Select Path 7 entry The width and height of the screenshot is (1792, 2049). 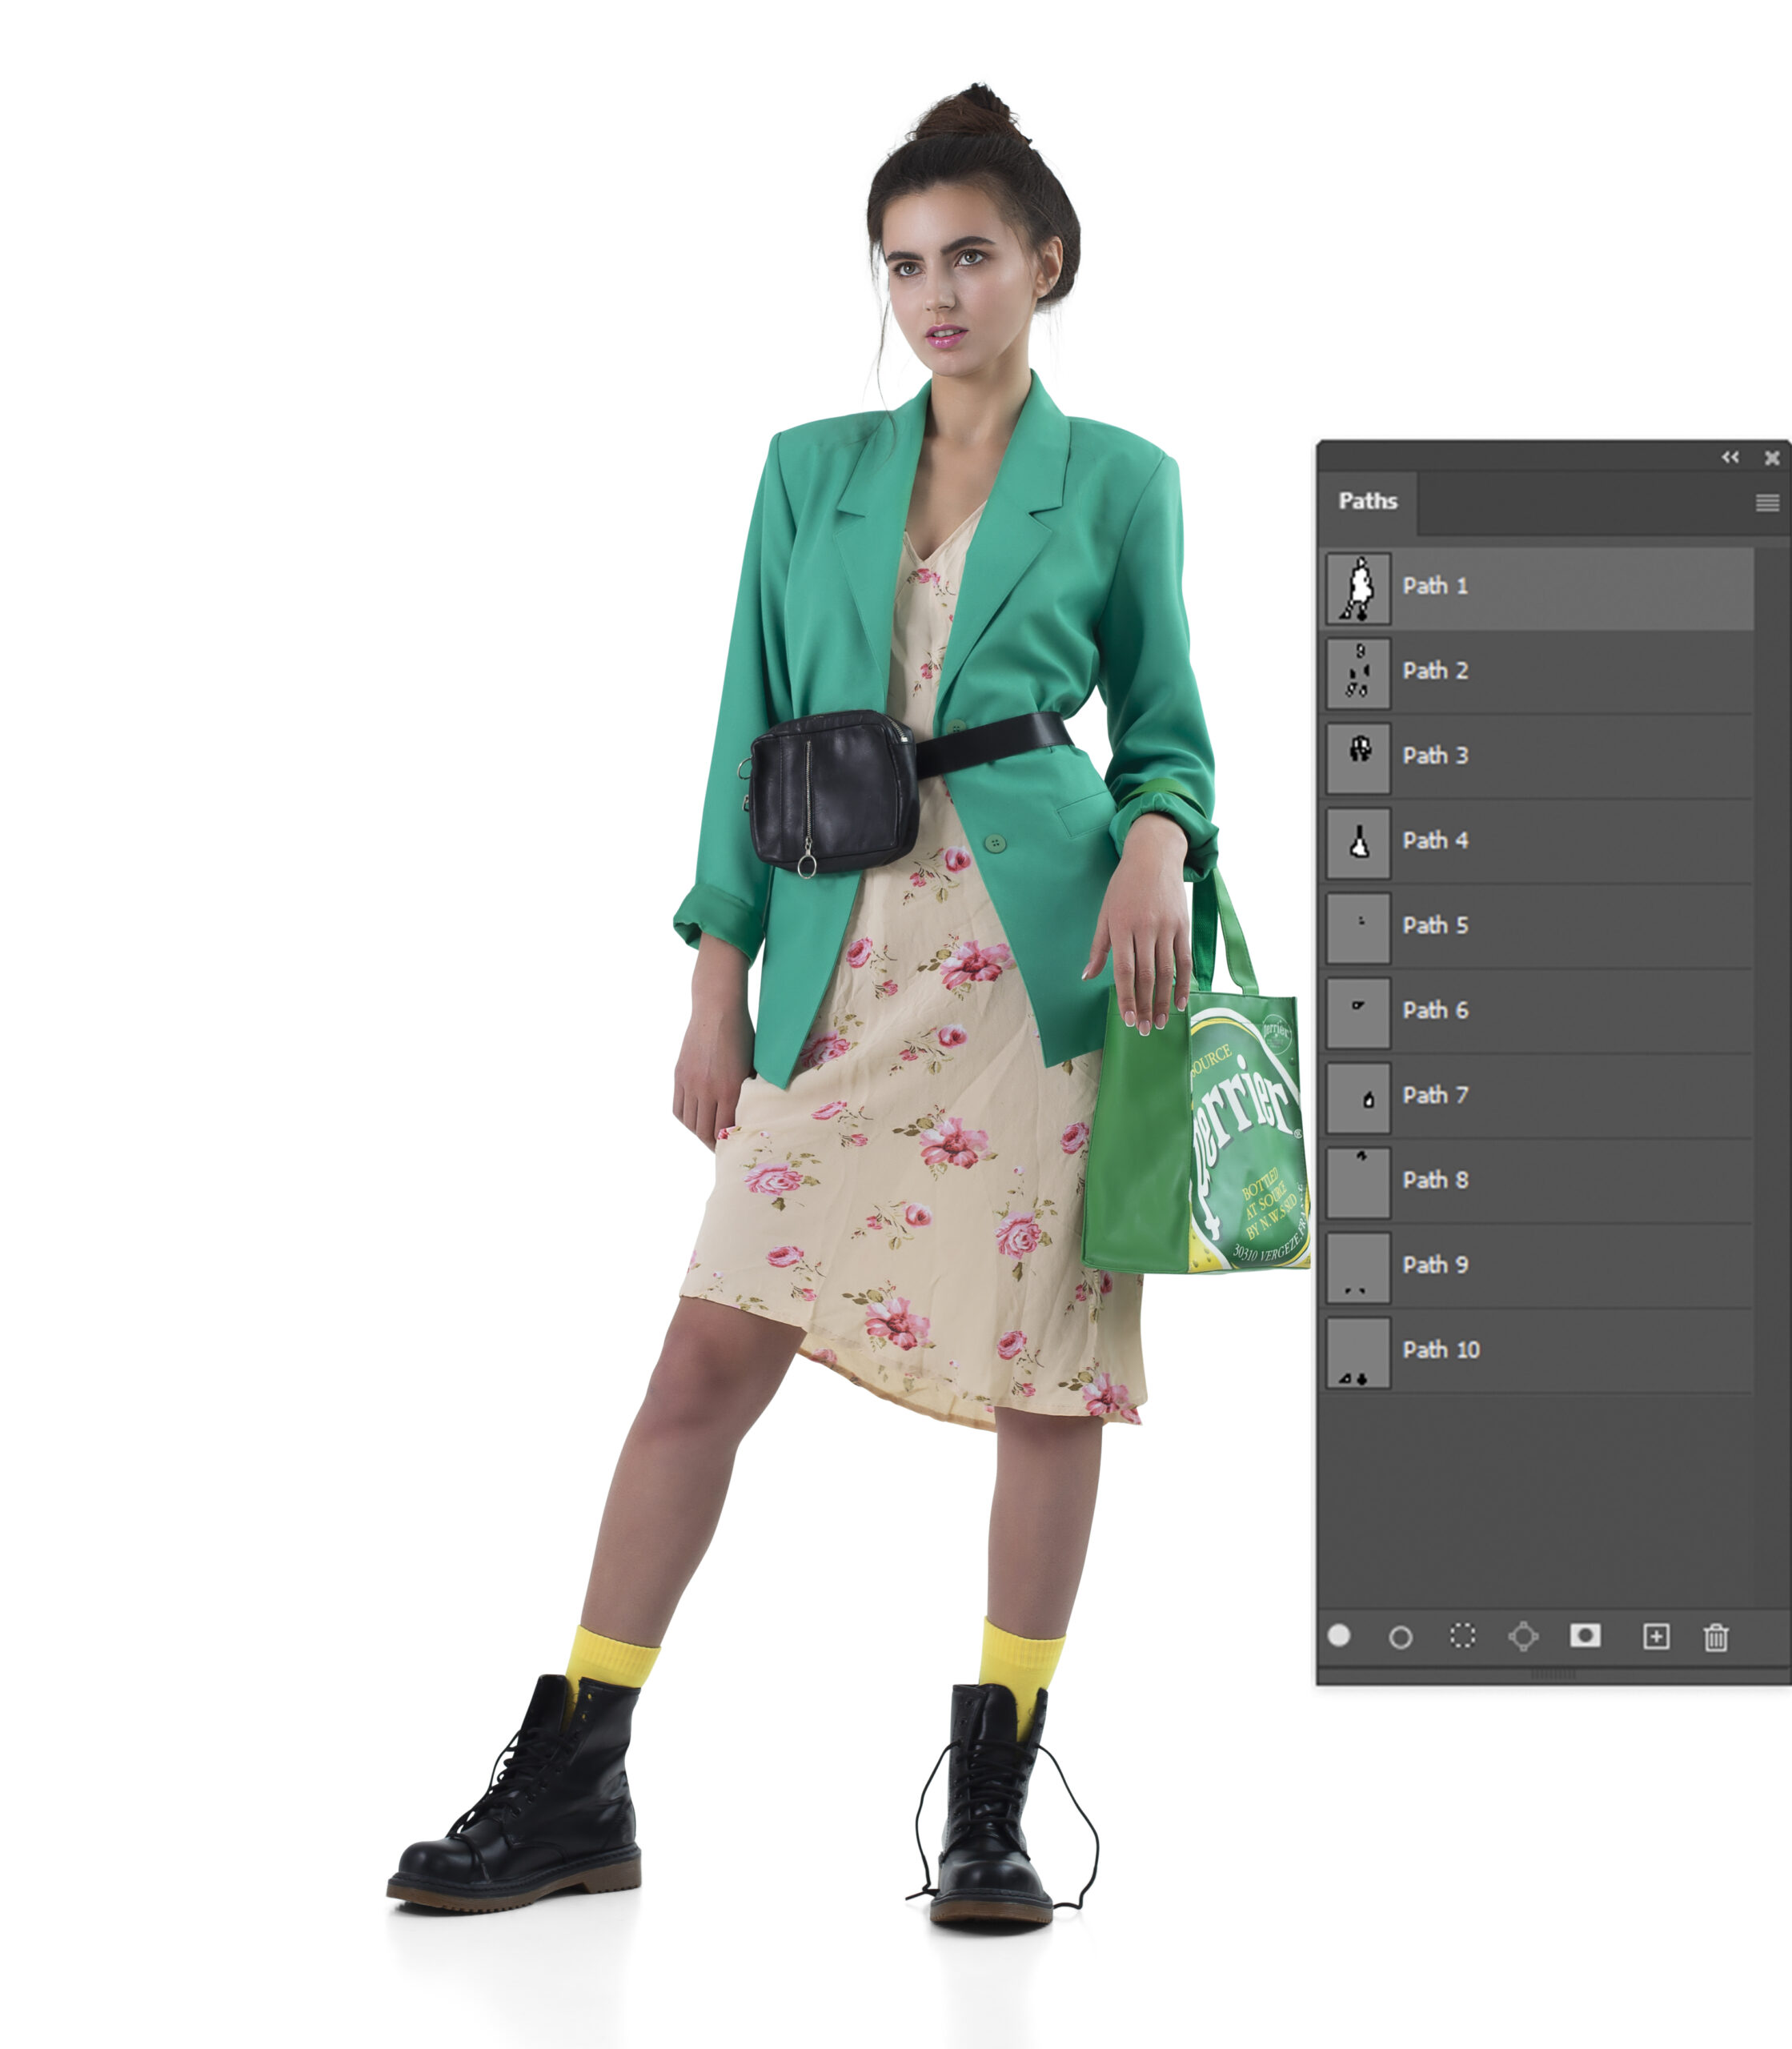point(1435,1096)
